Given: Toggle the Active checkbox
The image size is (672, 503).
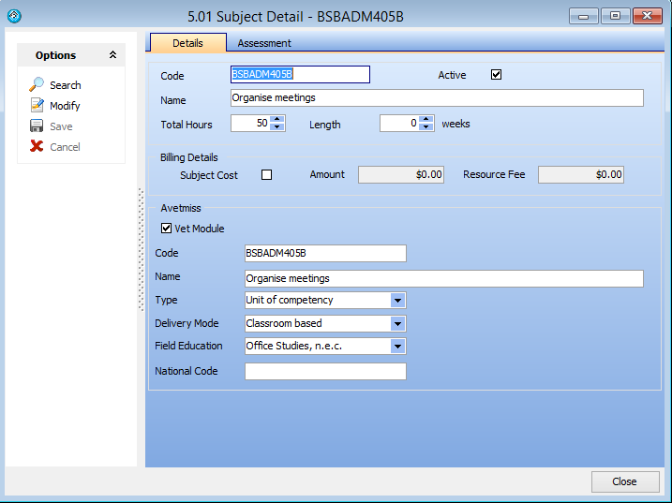Looking at the screenshot, I should [x=497, y=75].
